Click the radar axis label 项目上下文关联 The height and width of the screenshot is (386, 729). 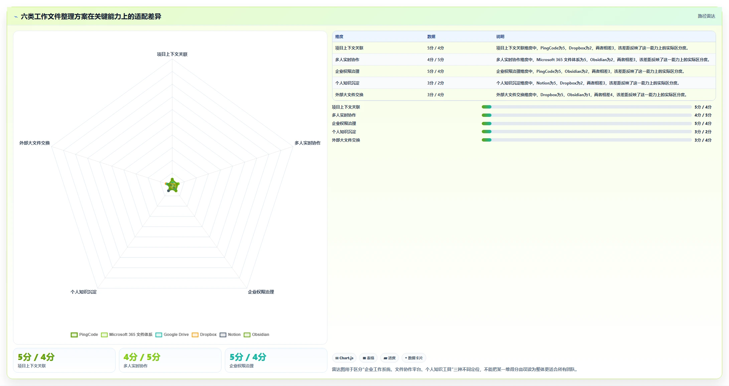(x=172, y=54)
